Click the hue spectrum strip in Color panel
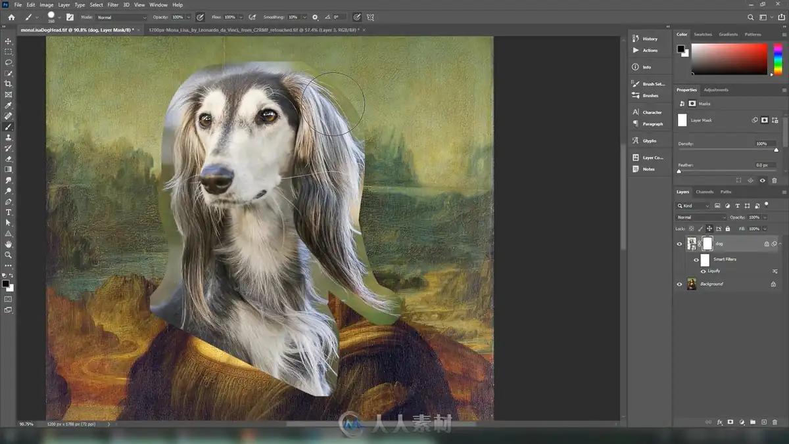Screen dimensions: 789x444 coord(778,59)
